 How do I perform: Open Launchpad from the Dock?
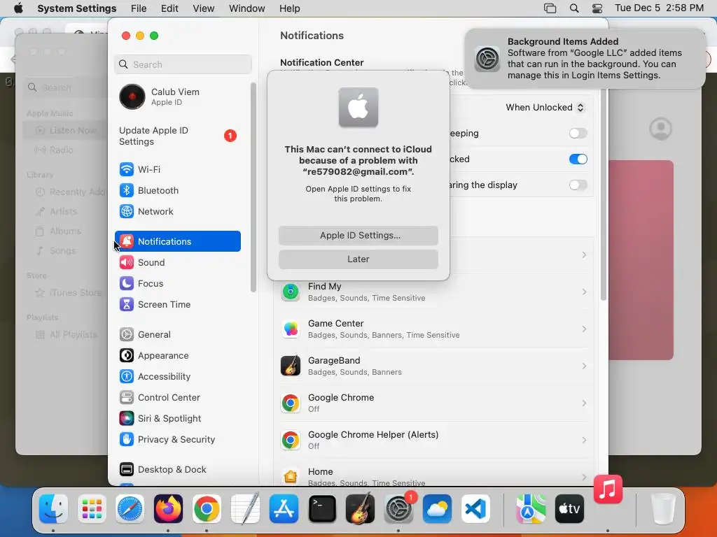point(92,509)
